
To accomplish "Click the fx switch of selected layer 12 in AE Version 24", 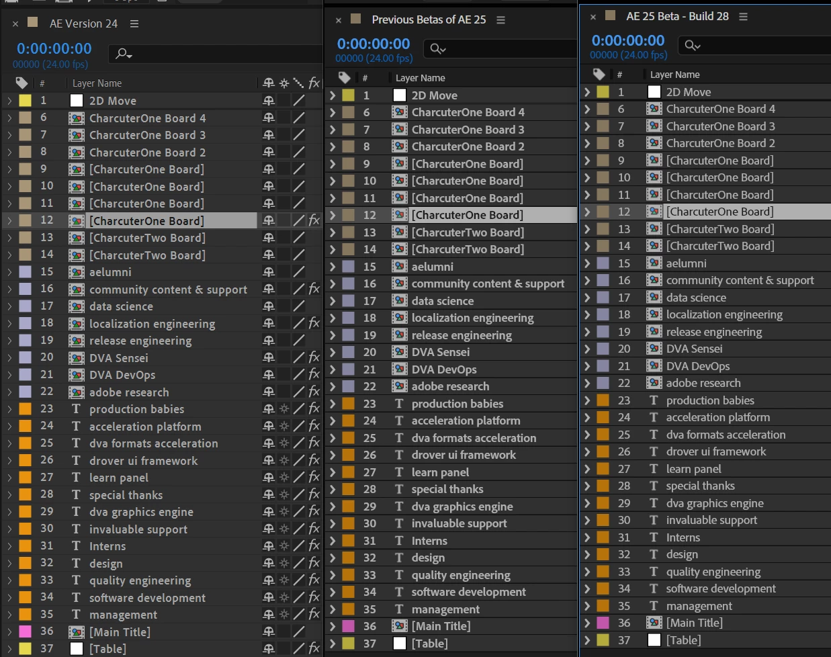I will pyautogui.click(x=314, y=220).
